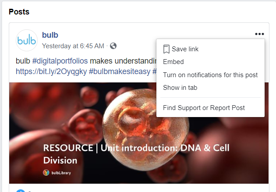The image size is (276, 192).
Task: Click the Posts section heading
Action: coord(19,12)
